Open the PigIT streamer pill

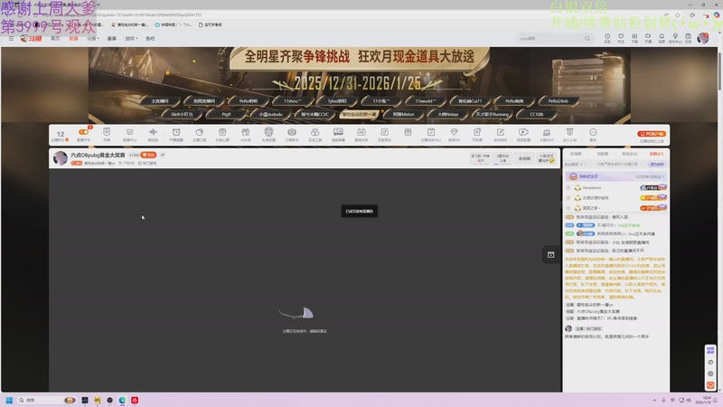point(226,115)
